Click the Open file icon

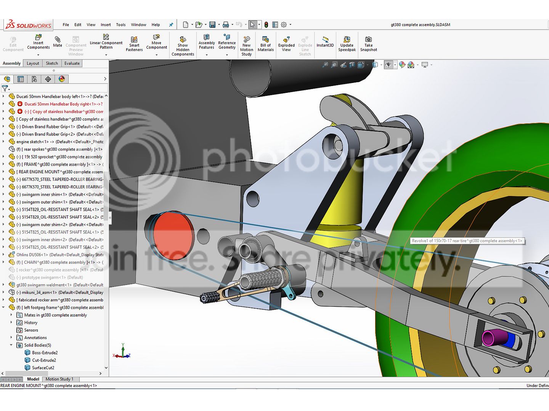tap(199, 25)
